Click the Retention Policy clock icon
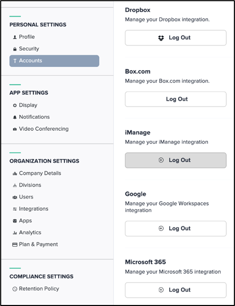 tap(15, 289)
